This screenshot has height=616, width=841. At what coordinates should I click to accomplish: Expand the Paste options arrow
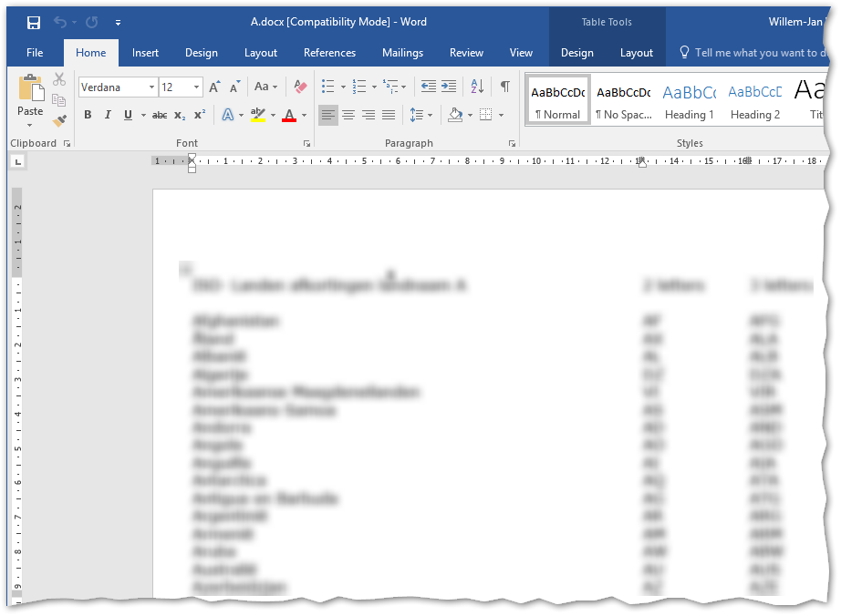coord(30,125)
